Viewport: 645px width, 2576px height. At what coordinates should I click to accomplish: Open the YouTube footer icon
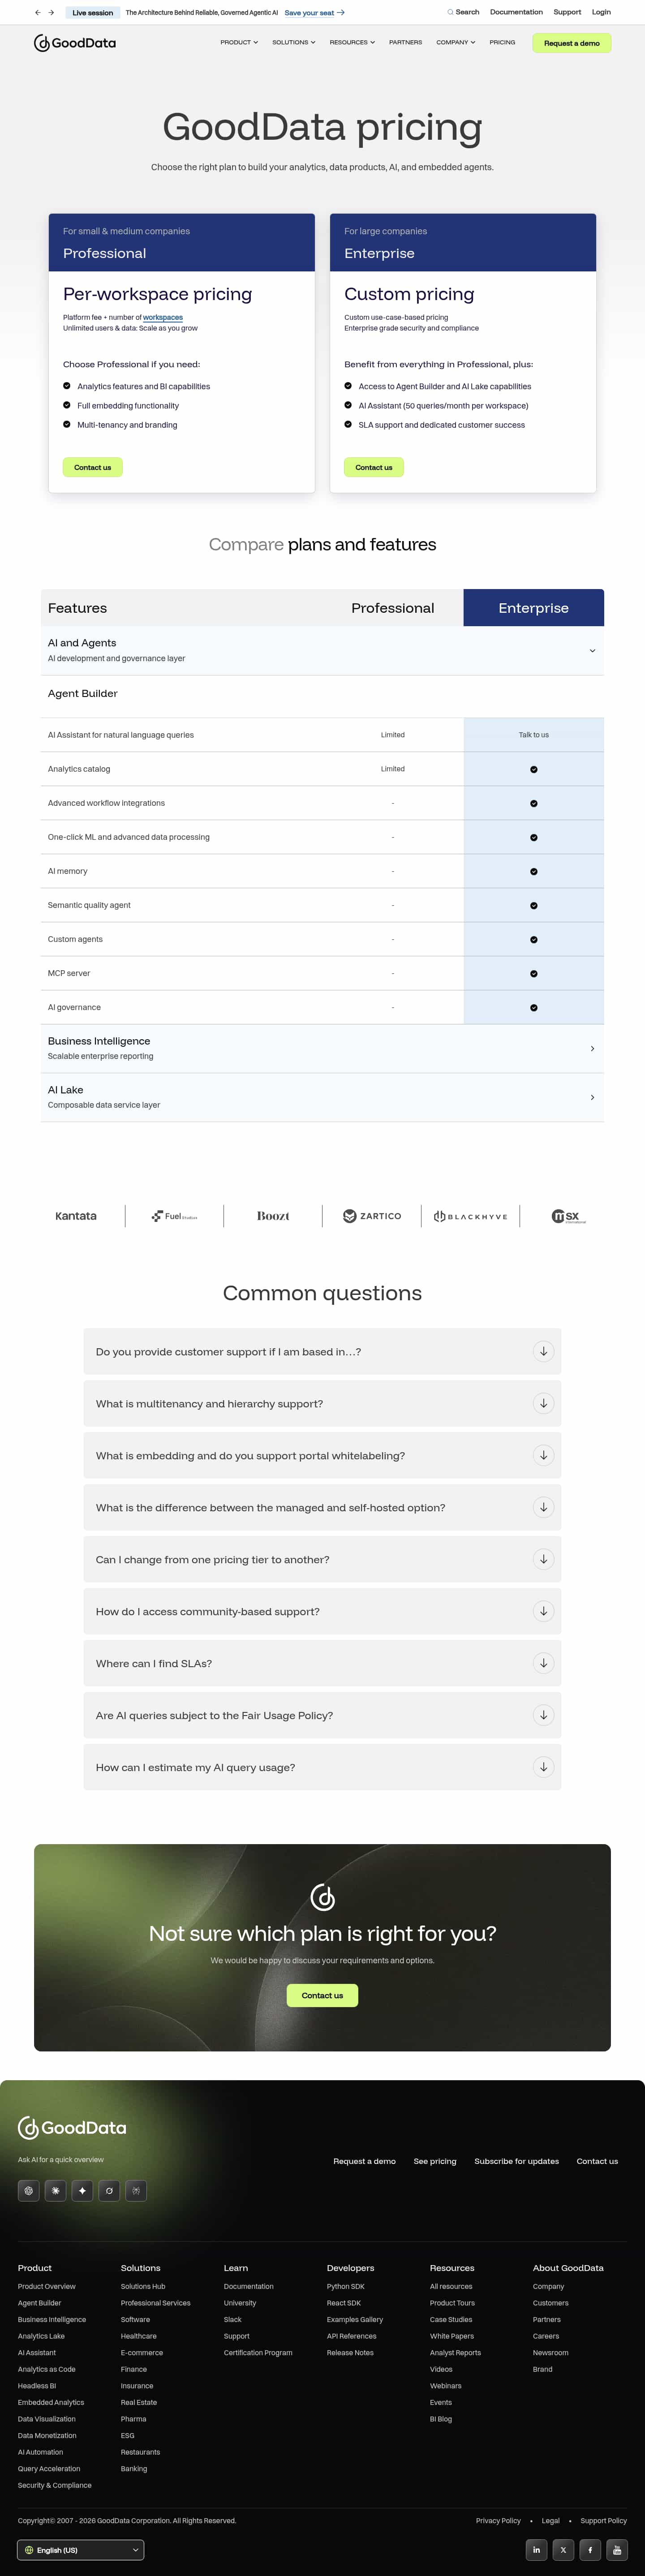tap(617, 2550)
